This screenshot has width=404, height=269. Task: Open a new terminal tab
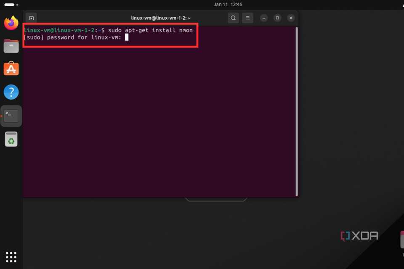[31, 18]
